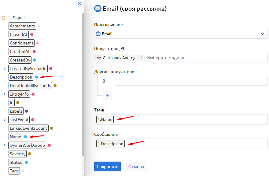Click the blue dot beside Status

pyautogui.click(x=27, y=162)
